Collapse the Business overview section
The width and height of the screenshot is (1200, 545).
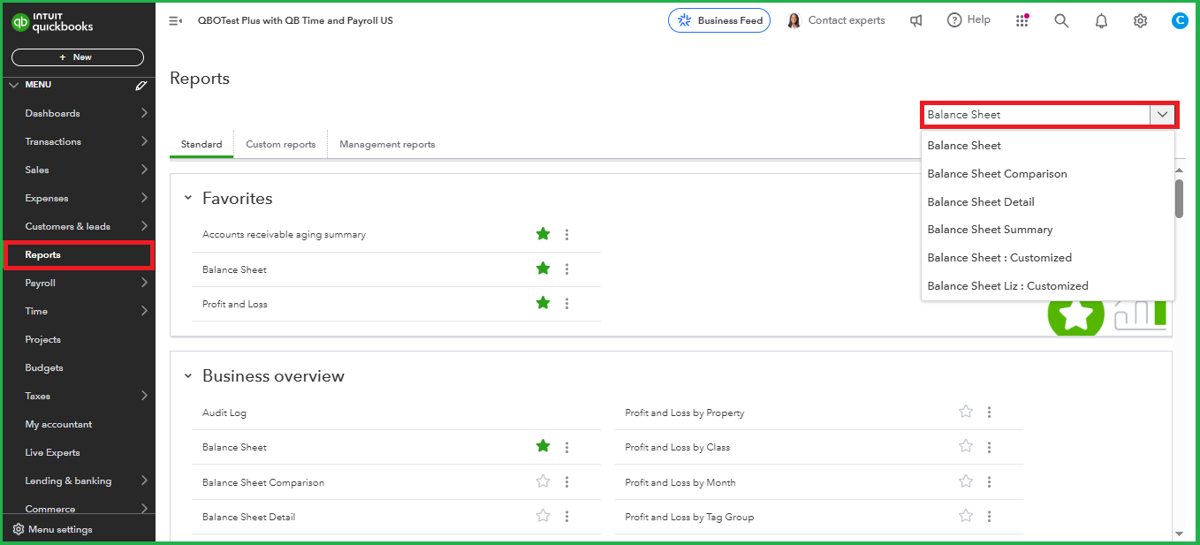pos(187,376)
